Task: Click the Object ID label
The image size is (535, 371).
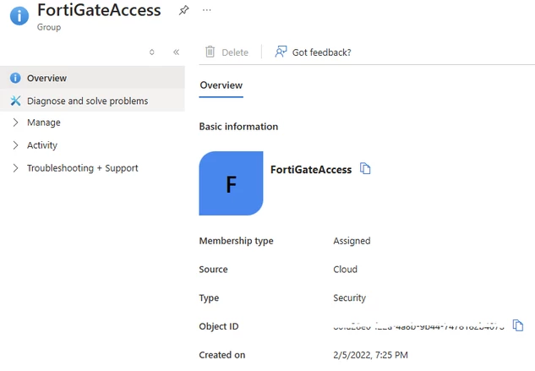Action: [219, 326]
